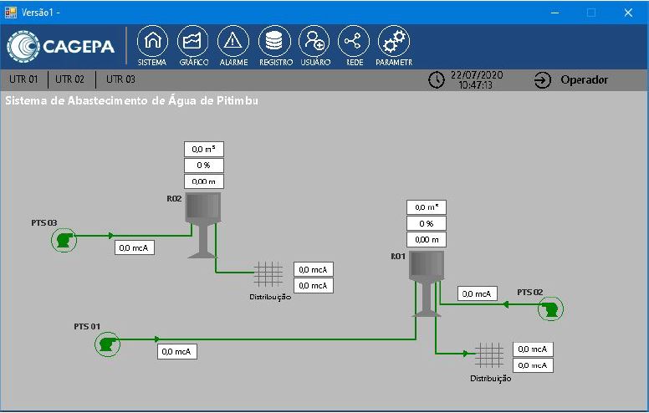Click the CAGEPA logo
Viewport: 649px width, 413px height.
click(61, 47)
